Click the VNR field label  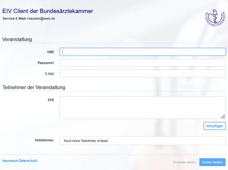pos(50,52)
